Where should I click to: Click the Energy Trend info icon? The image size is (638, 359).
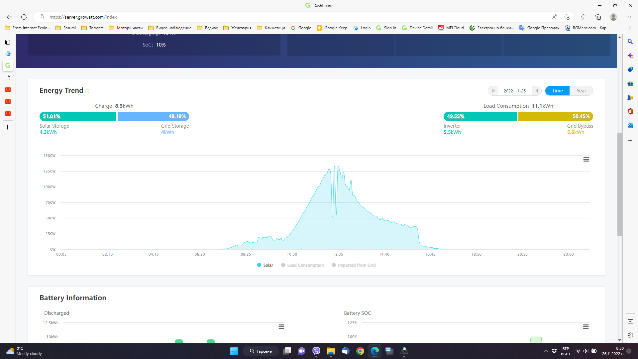point(87,91)
